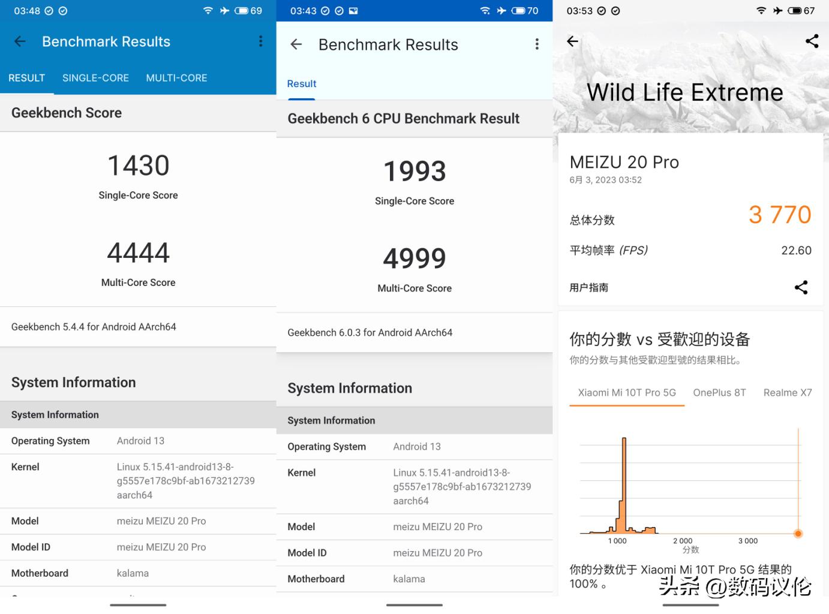Open the 用户指南 user guide link

click(x=589, y=288)
